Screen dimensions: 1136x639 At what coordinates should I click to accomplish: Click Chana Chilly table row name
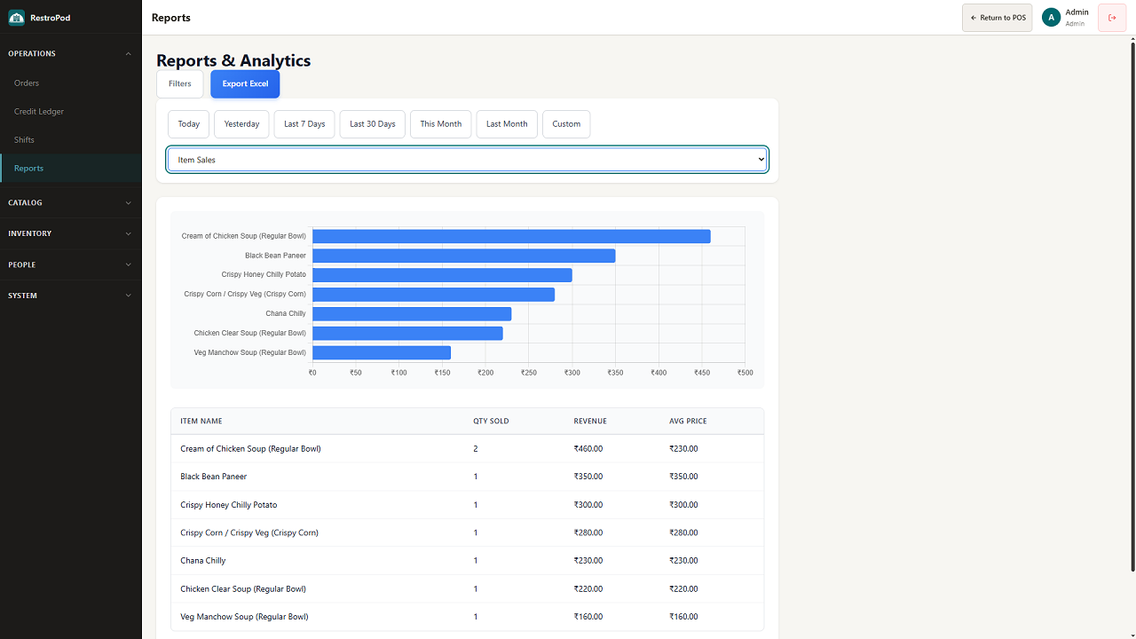coord(203,561)
